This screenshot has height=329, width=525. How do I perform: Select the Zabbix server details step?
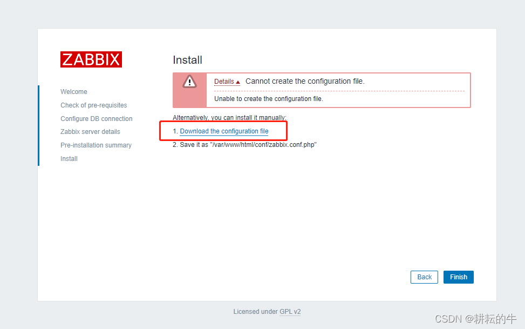[x=90, y=132]
